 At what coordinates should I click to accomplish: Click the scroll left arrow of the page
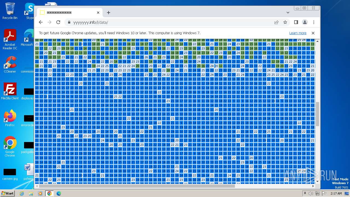(x=36, y=186)
